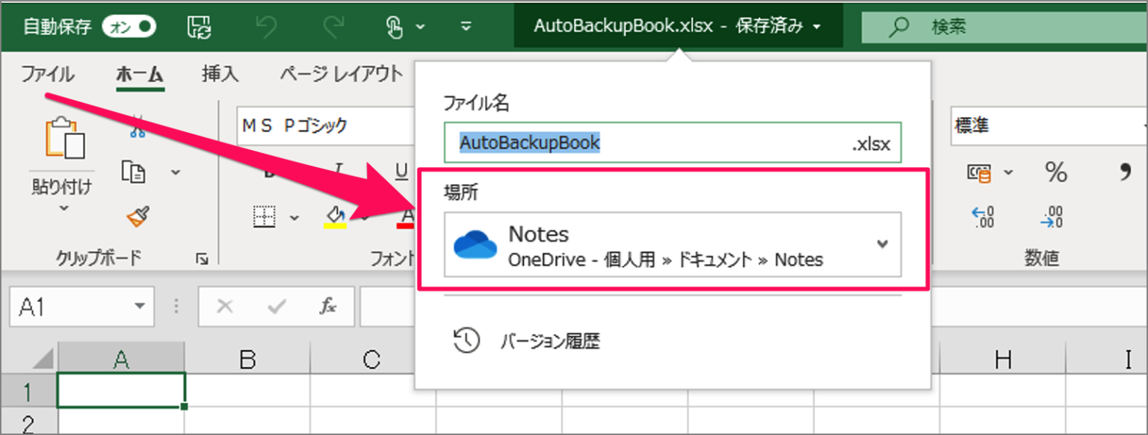Open the Notes location dropdown

(x=882, y=244)
